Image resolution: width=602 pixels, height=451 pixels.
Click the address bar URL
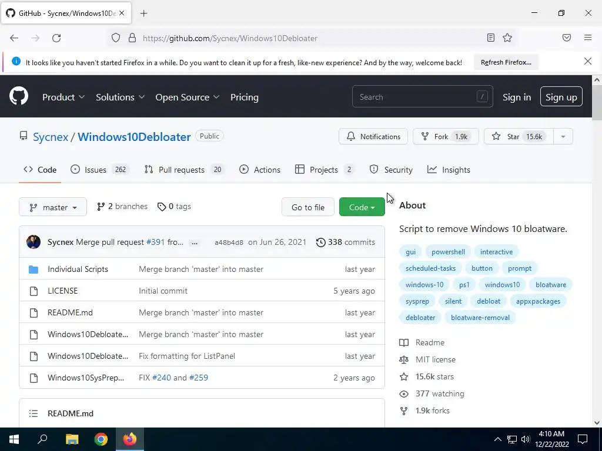pos(230,38)
